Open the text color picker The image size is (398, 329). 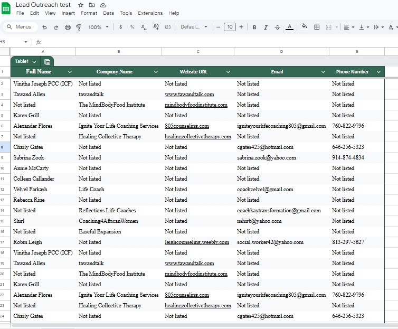point(289,27)
